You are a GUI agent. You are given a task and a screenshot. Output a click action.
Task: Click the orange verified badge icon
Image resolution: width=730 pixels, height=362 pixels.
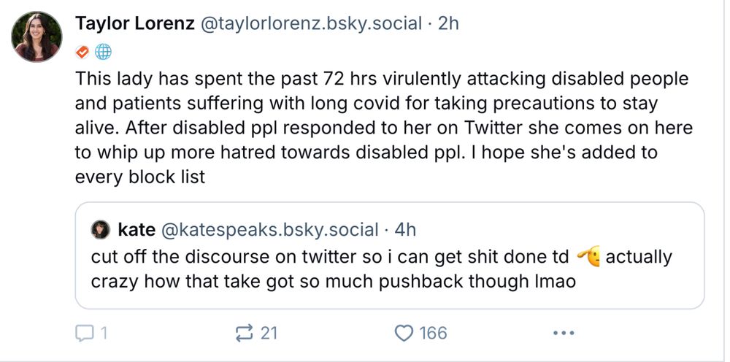point(82,53)
